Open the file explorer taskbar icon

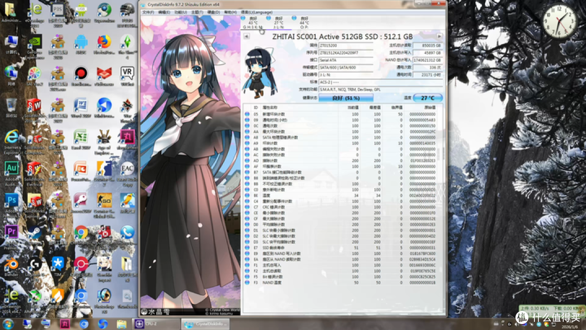click(122, 323)
